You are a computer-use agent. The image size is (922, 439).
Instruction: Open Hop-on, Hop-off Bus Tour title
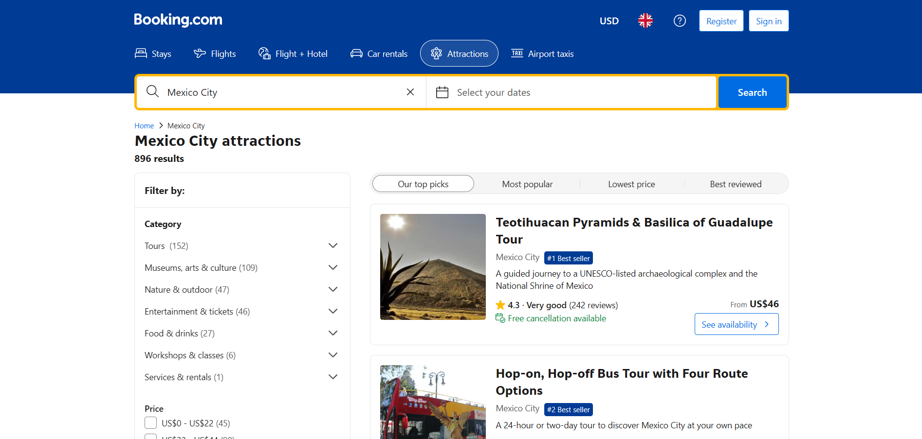622,382
